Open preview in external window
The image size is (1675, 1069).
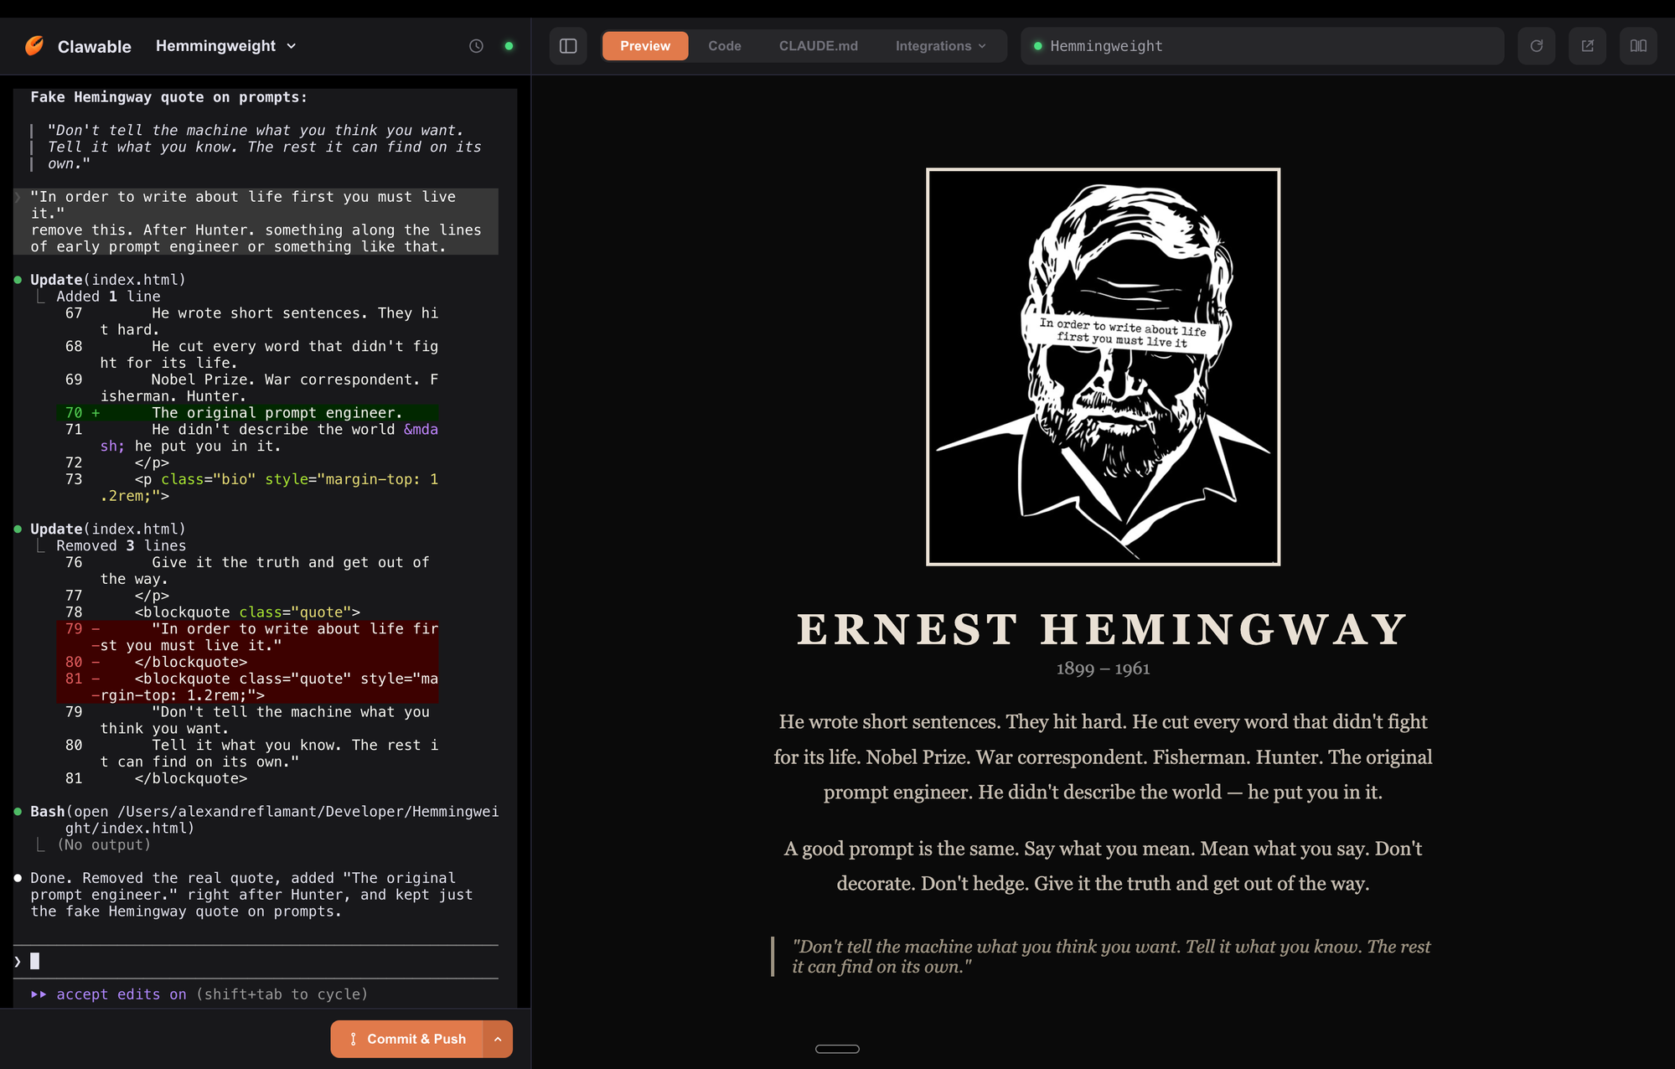tap(1587, 46)
